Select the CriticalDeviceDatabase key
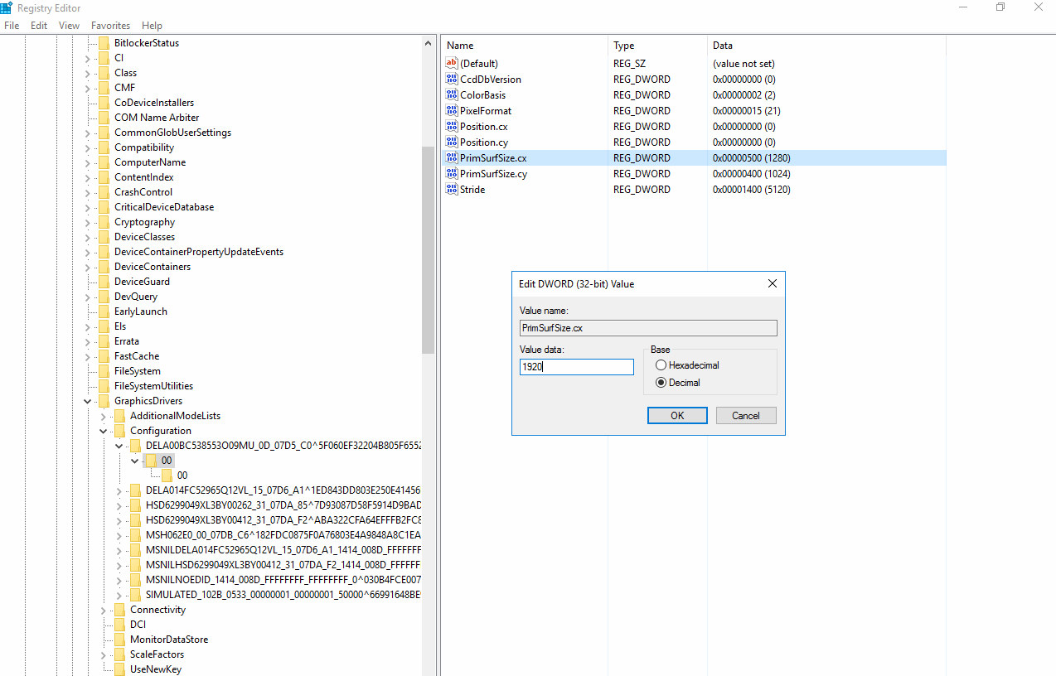The height and width of the screenshot is (676, 1056). (164, 207)
